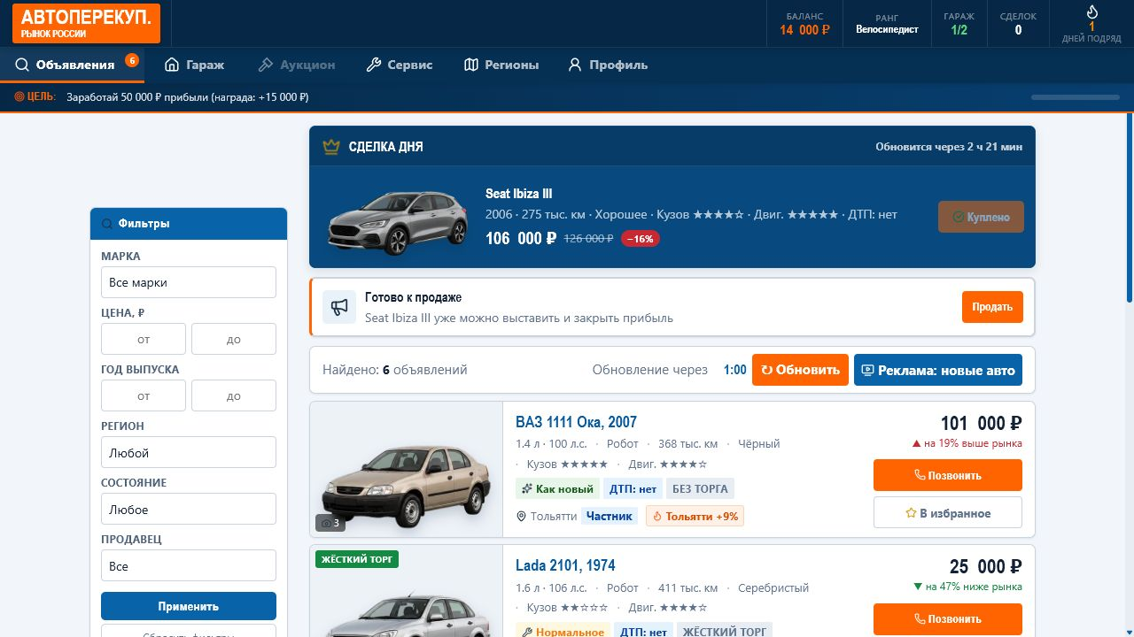Image resolution: width=1134 pixels, height=637 pixels.
Task: Click the Как новый tag
Action: [x=557, y=489]
